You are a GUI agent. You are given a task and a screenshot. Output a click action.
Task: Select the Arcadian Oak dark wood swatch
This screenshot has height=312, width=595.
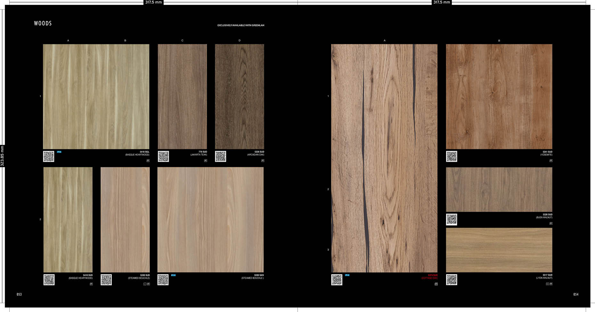coord(239,96)
